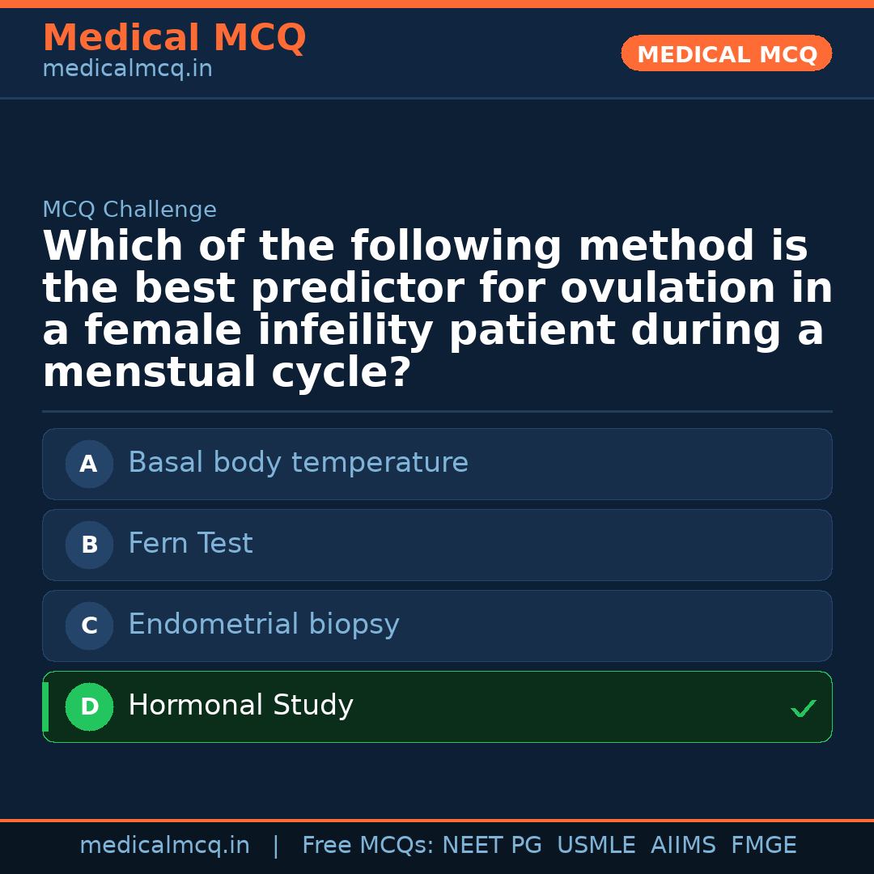Click the green D letter badge
874x874 pixels.
89,706
